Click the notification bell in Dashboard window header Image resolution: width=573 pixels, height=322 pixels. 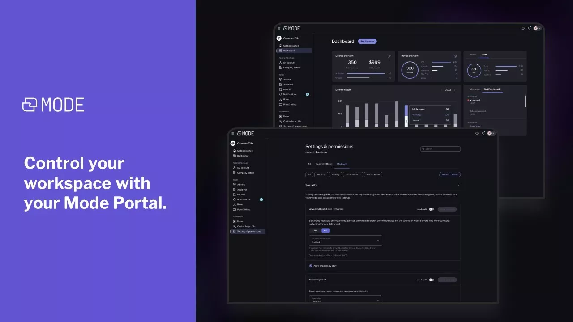530,28
